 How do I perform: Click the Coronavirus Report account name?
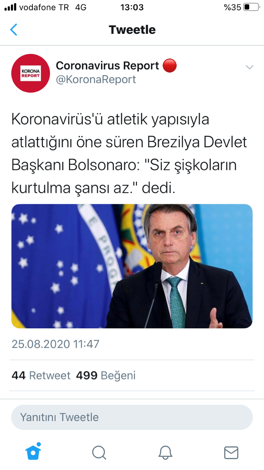click(x=107, y=66)
